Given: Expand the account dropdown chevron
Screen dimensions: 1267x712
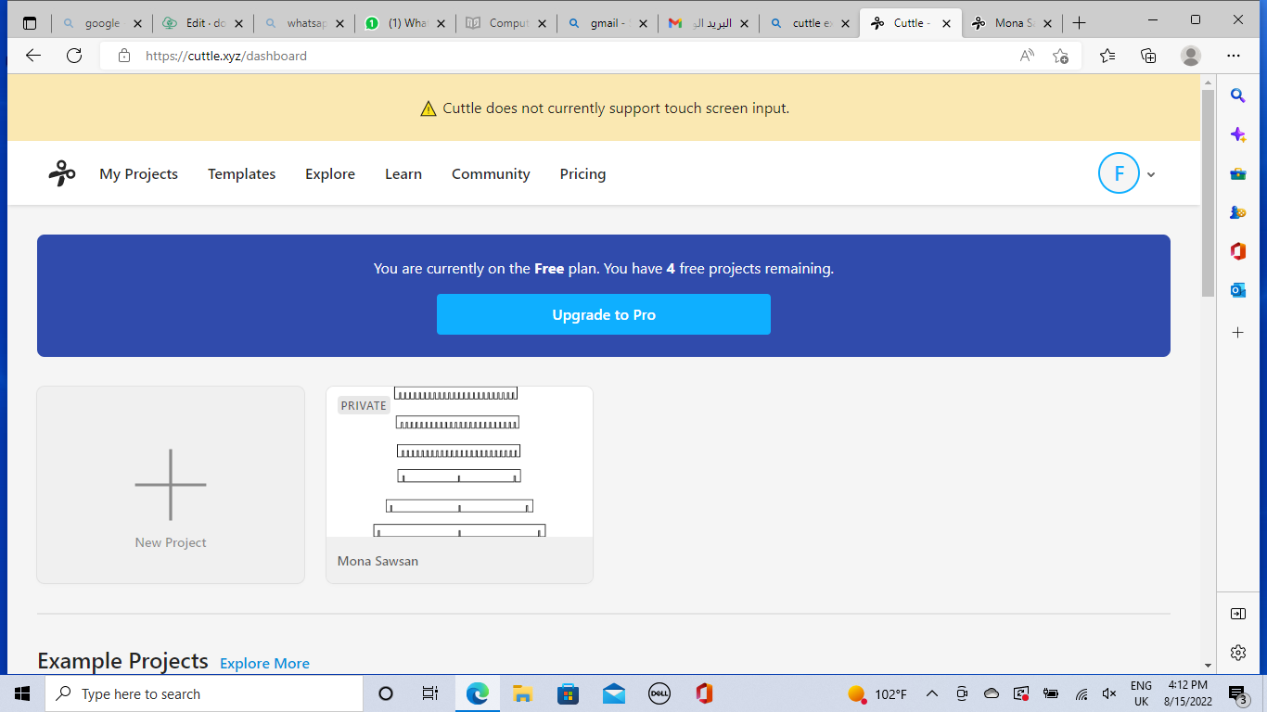Looking at the screenshot, I should [1151, 174].
